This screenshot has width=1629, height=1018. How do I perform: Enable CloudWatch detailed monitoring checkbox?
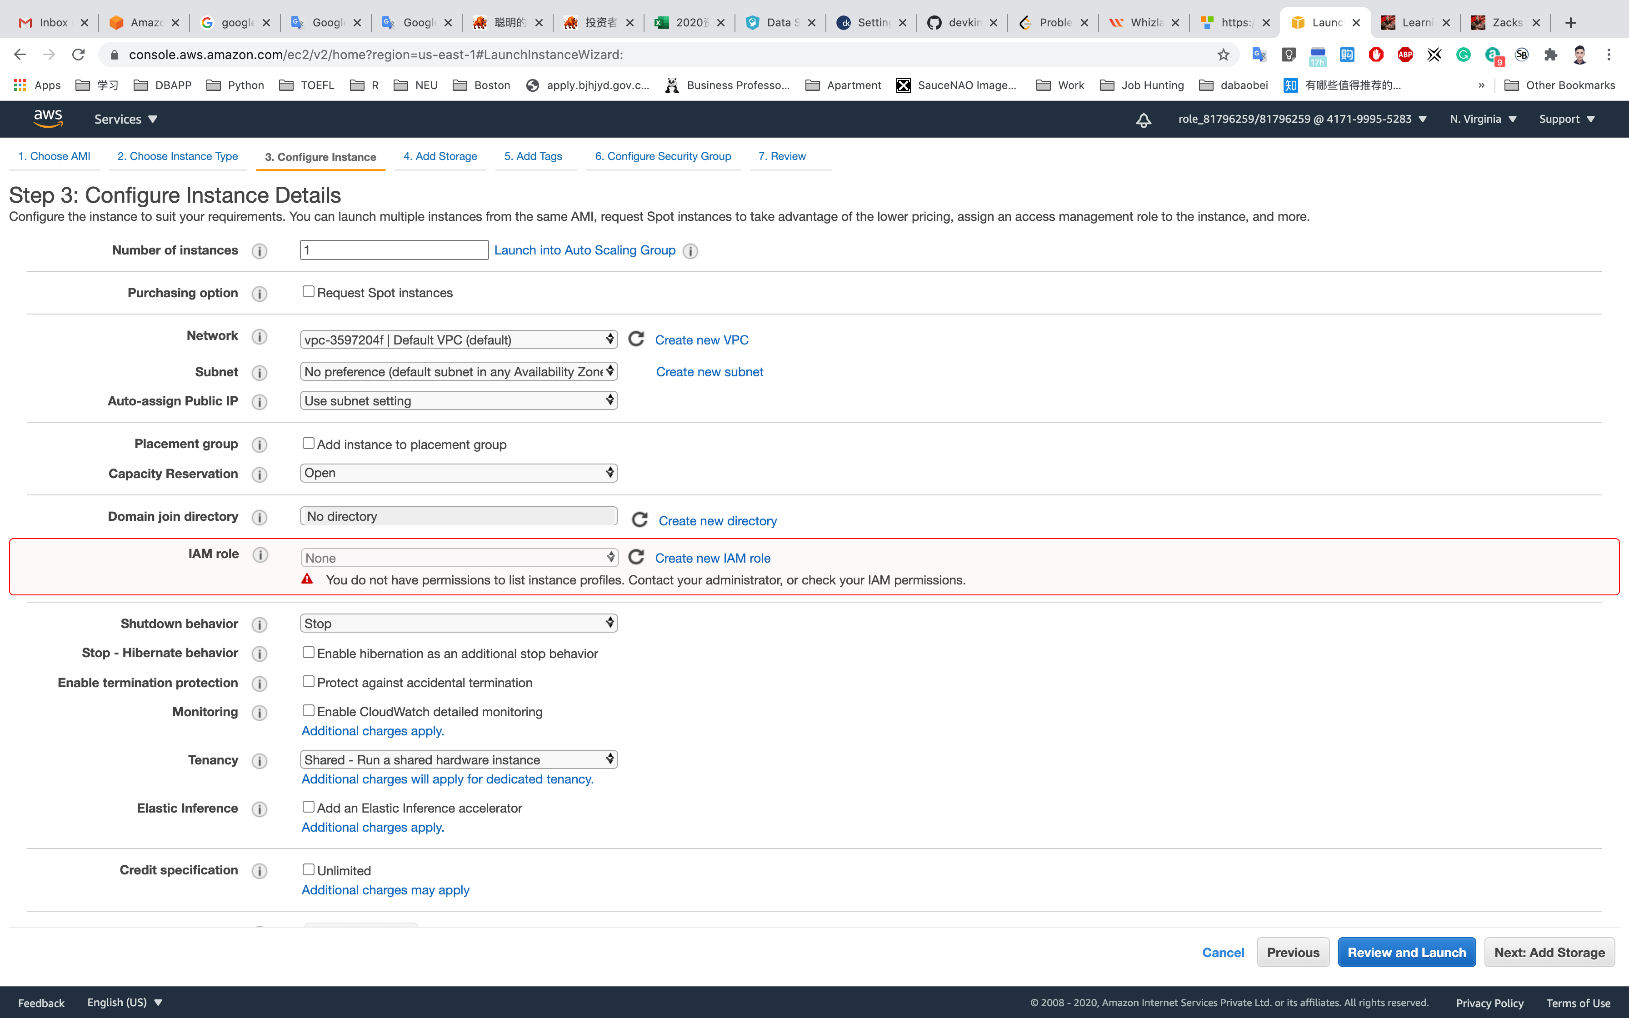(308, 710)
